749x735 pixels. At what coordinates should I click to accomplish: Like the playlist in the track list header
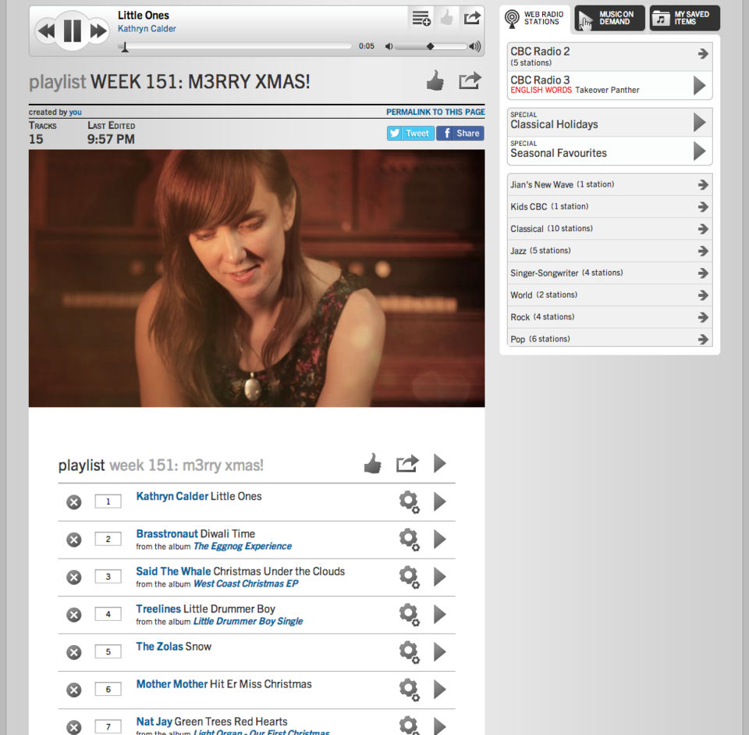[373, 463]
